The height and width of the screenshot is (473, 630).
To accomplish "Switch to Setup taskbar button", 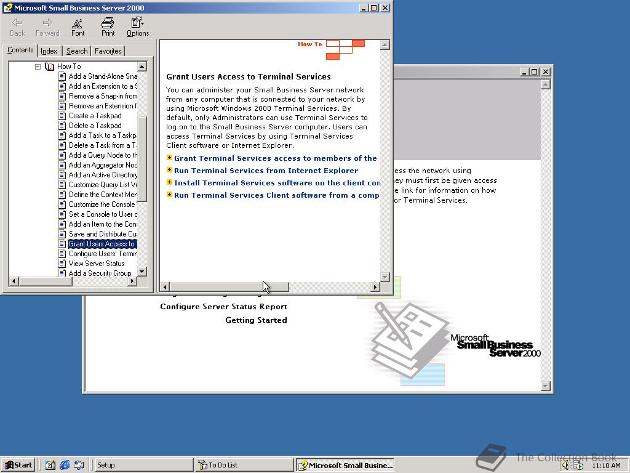I will tap(143, 465).
